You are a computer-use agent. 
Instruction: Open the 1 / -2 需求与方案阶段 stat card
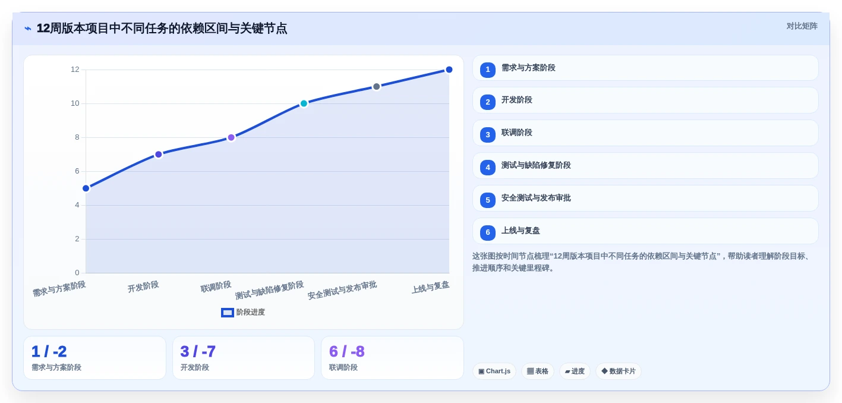94,358
